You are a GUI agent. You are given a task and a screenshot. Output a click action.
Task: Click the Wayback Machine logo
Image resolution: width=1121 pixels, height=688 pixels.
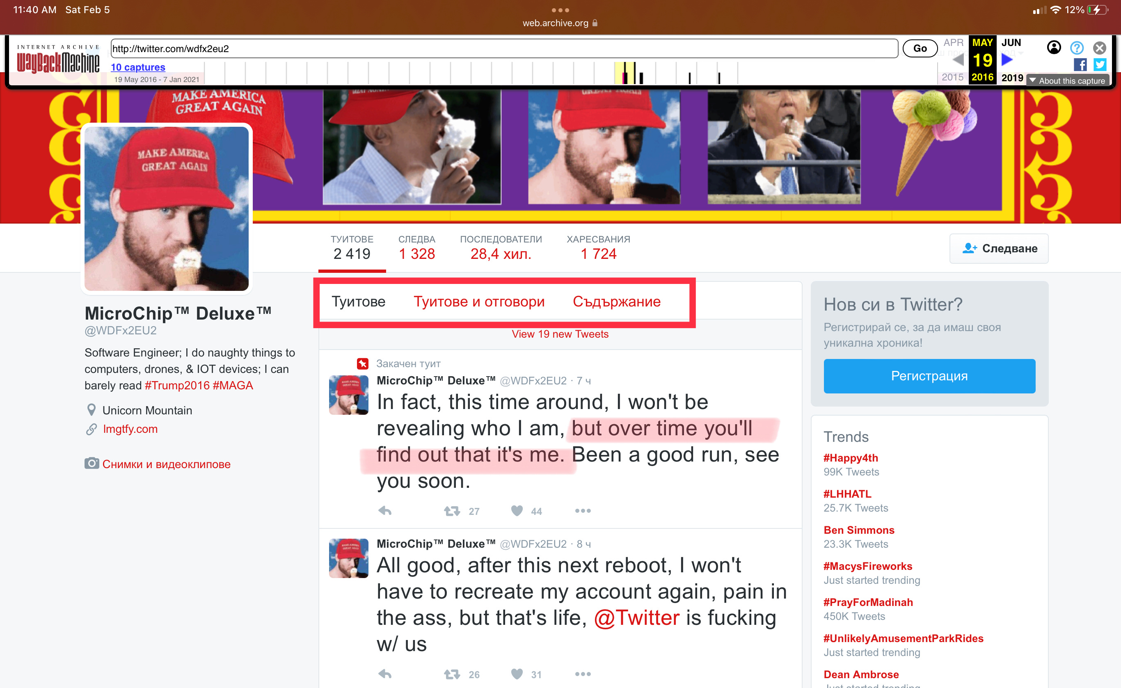pos(58,59)
